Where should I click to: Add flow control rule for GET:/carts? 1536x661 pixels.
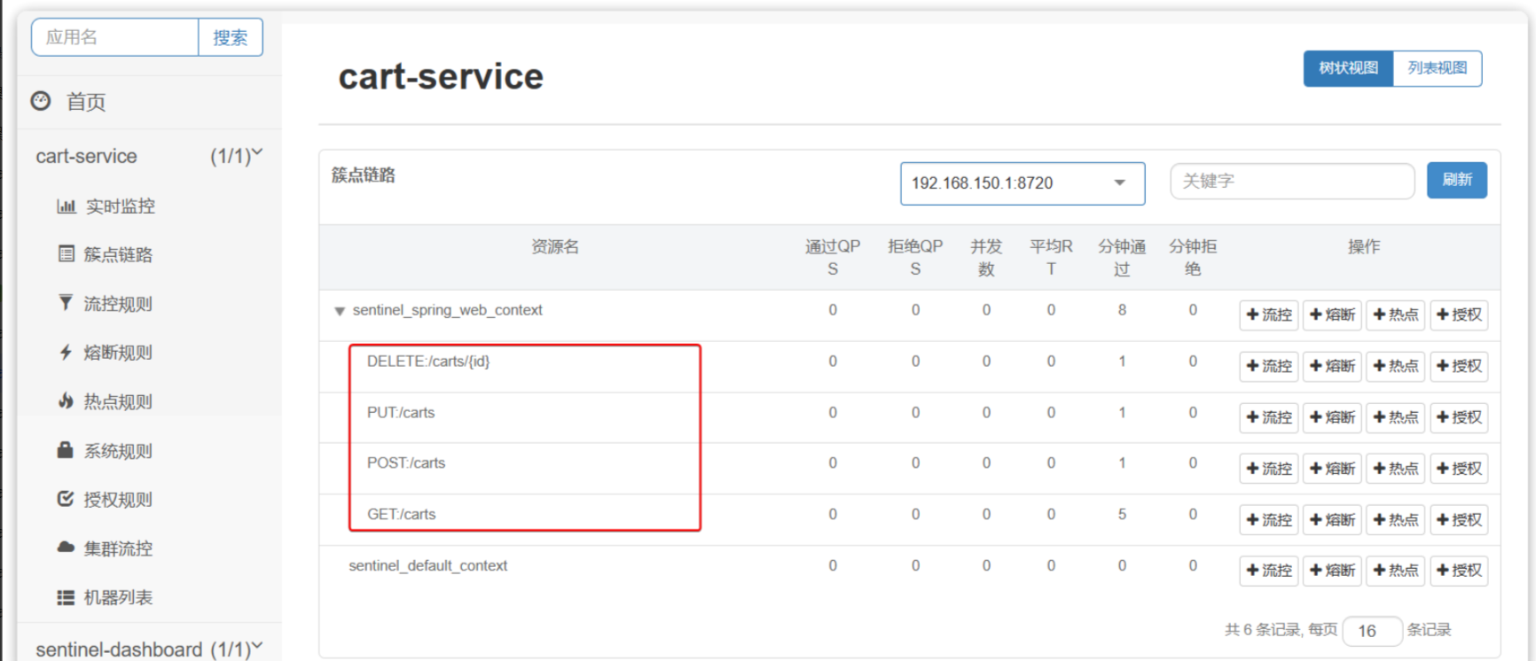pos(1269,520)
